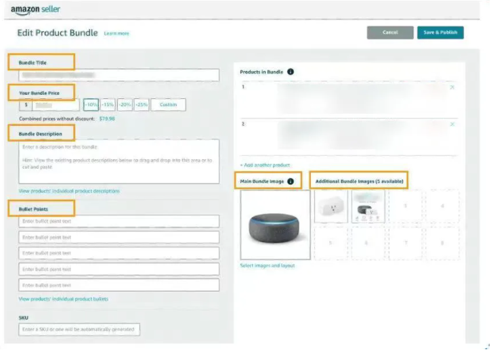491x352 pixels.
Task: Cancel editing the product bundle
Action: [390, 32]
